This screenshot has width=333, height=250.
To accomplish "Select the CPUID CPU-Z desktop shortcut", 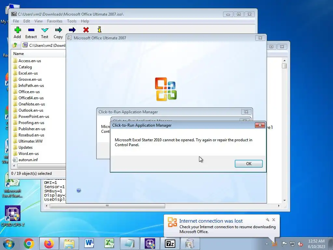I will 13,216.
